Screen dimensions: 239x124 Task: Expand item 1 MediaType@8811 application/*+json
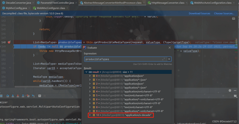pos(90,80)
